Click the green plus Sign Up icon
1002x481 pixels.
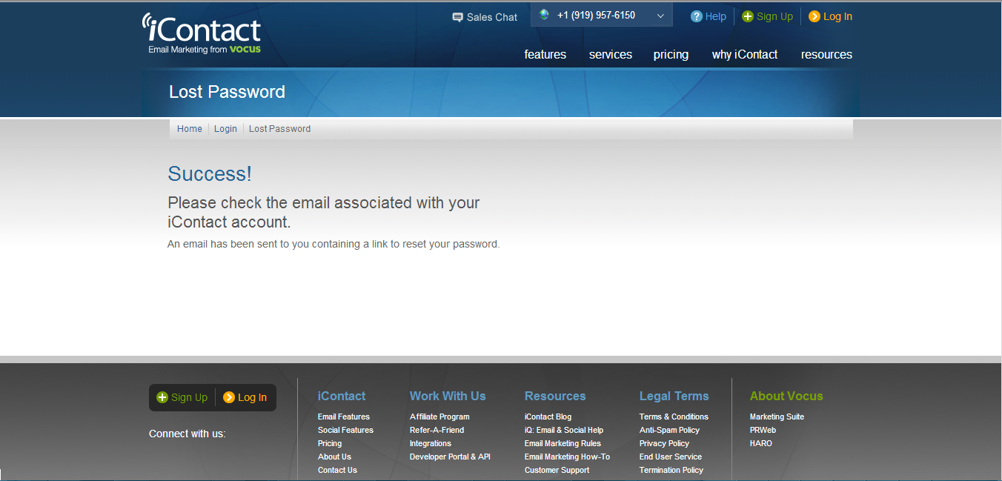[x=746, y=16]
